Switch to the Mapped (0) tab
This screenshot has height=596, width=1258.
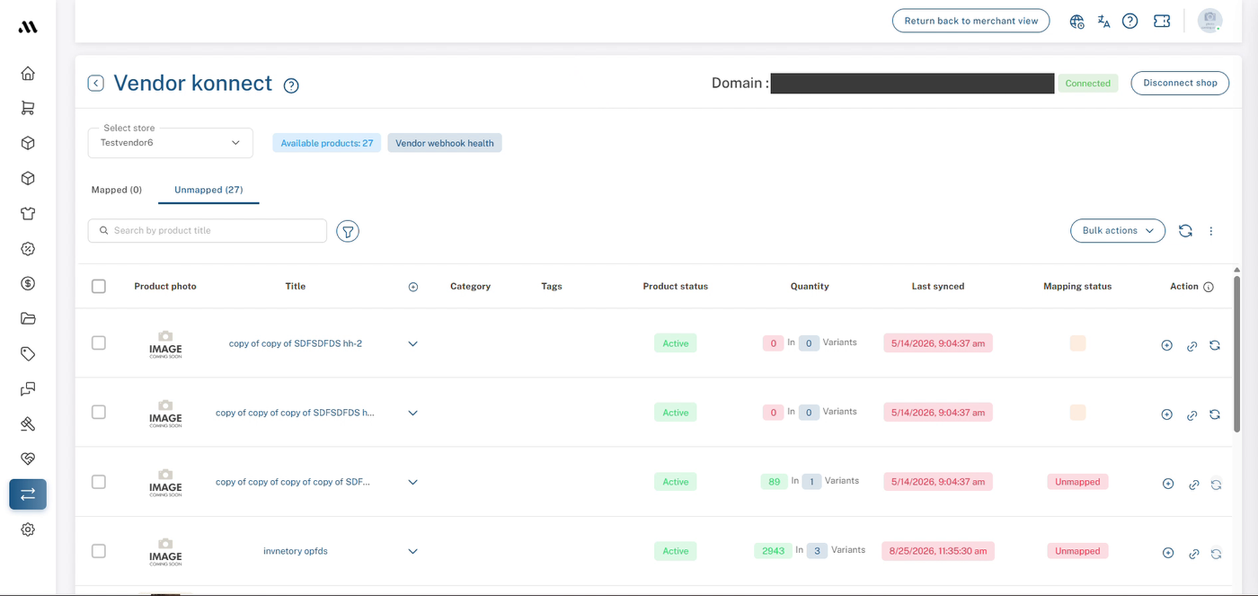click(117, 190)
